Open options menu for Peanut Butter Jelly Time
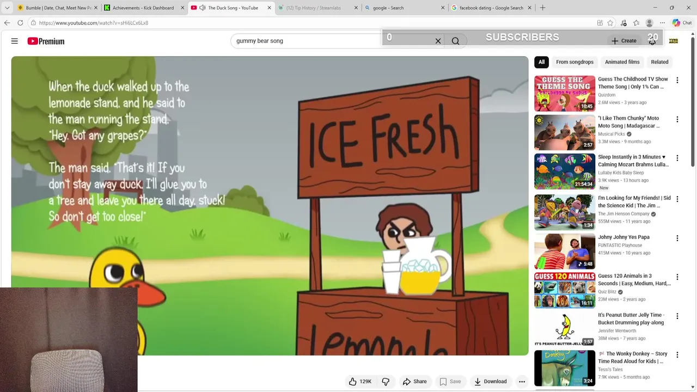This screenshot has height=392, width=697. point(677,316)
